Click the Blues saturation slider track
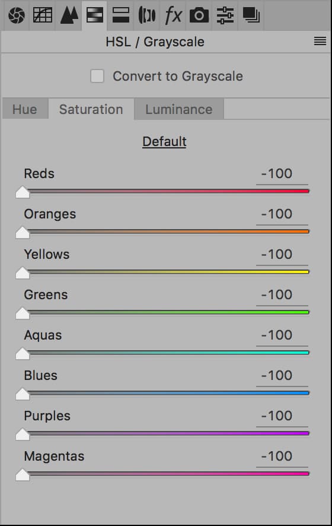This screenshot has height=526, width=332. coord(168,392)
